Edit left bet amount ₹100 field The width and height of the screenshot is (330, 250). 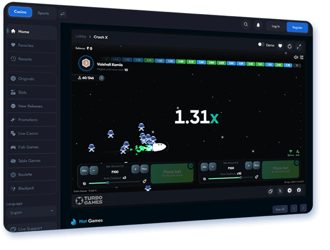point(115,172)
